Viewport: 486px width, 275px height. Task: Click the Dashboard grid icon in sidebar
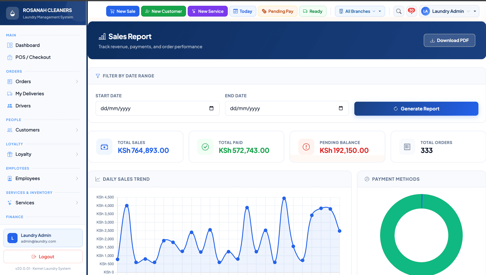(10, 45)
